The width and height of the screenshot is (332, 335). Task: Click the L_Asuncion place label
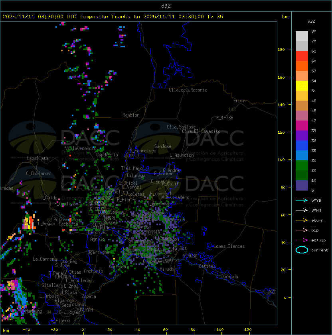[x=182, y=155]
